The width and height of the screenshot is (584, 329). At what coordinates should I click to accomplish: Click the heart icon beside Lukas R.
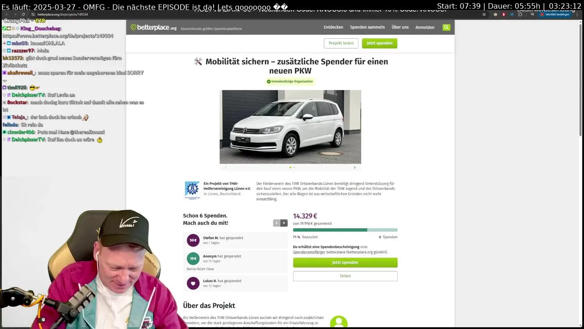pyautogui.click(x=193, y=283)
